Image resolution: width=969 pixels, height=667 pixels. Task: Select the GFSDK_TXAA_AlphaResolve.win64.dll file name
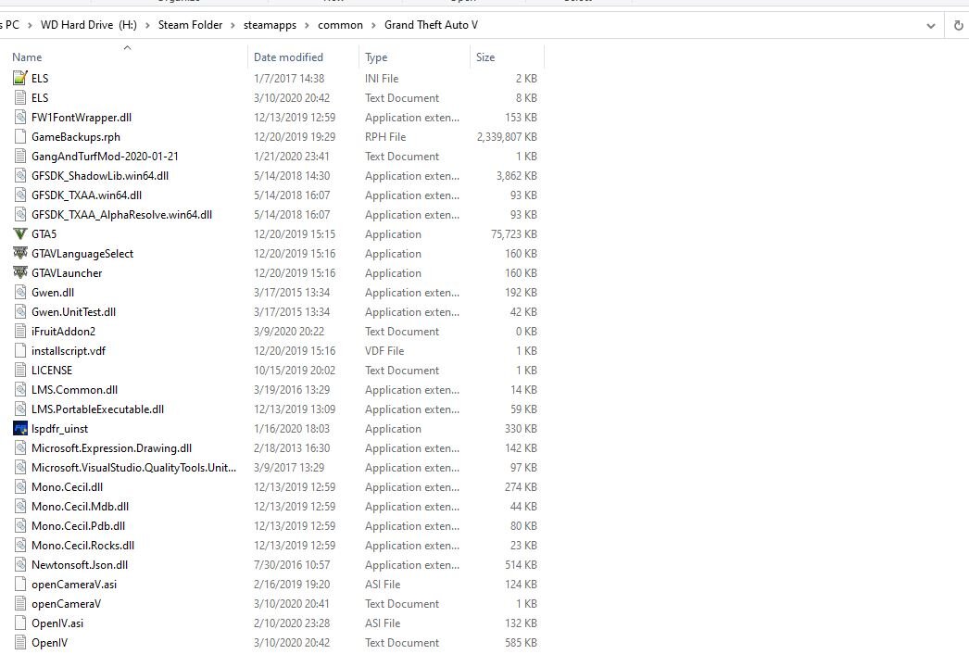point(121,215)
